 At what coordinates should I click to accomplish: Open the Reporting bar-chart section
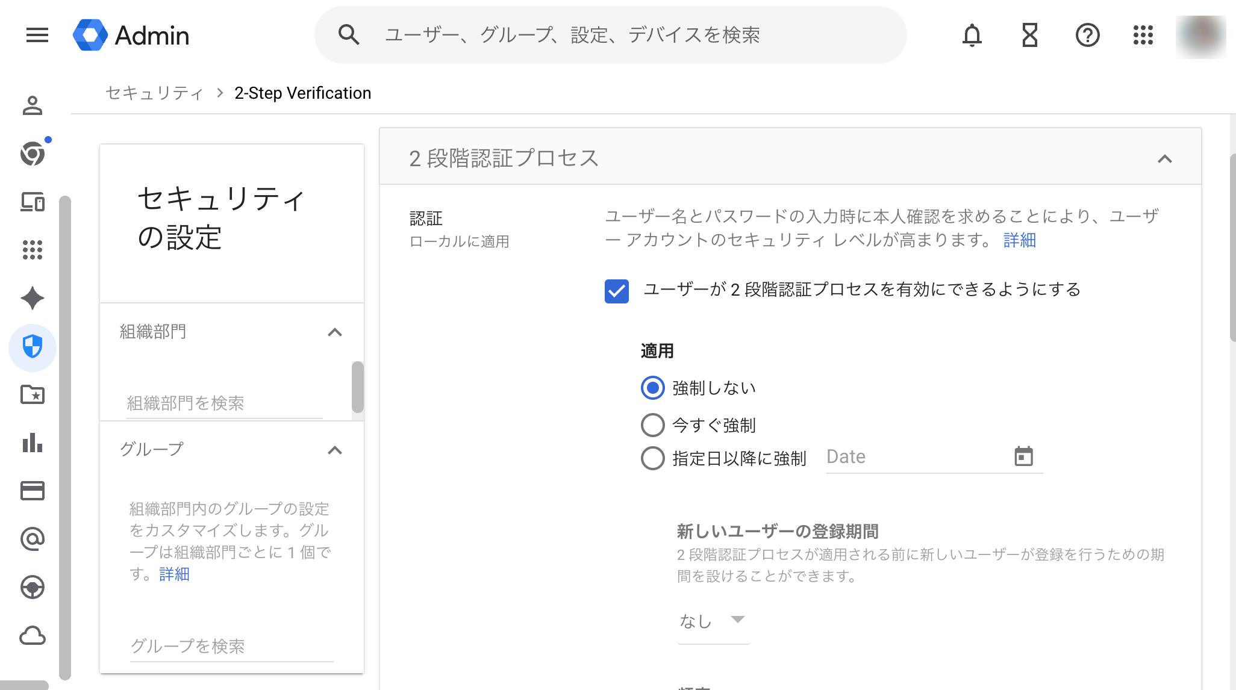[x=33, y=444]
